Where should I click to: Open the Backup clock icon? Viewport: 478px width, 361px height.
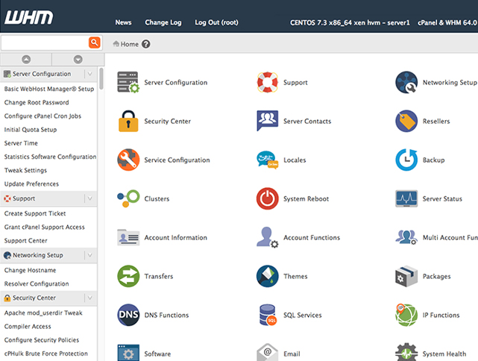[406, 160]
